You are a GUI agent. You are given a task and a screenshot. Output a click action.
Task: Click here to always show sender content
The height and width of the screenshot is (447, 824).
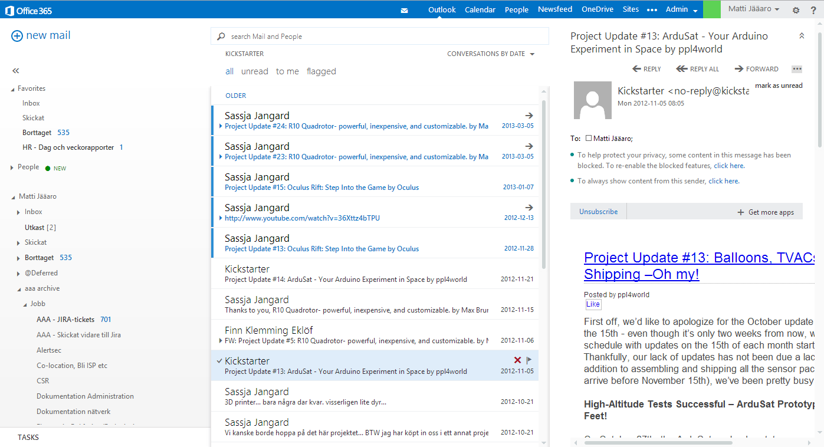pyautogui.click(x=724, y=181)
